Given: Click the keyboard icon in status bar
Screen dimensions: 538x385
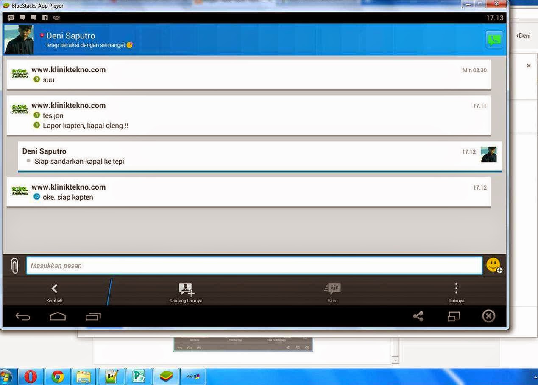Looking at the screenshot, I should coord(56,18).
